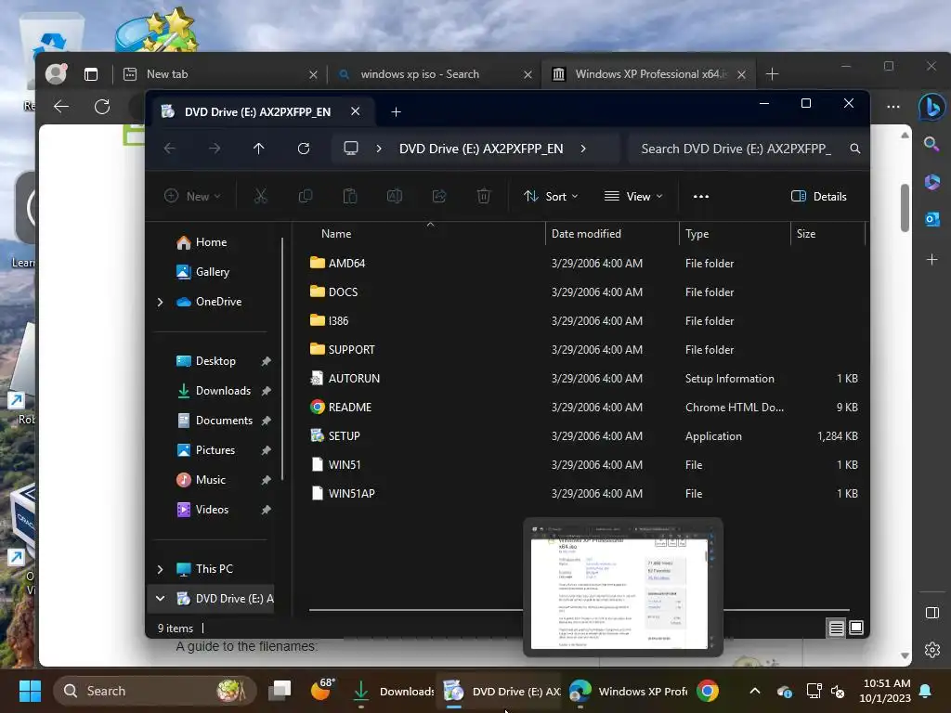
Task: Select the AMD64 folder row
Action: [x=584, y=263]
